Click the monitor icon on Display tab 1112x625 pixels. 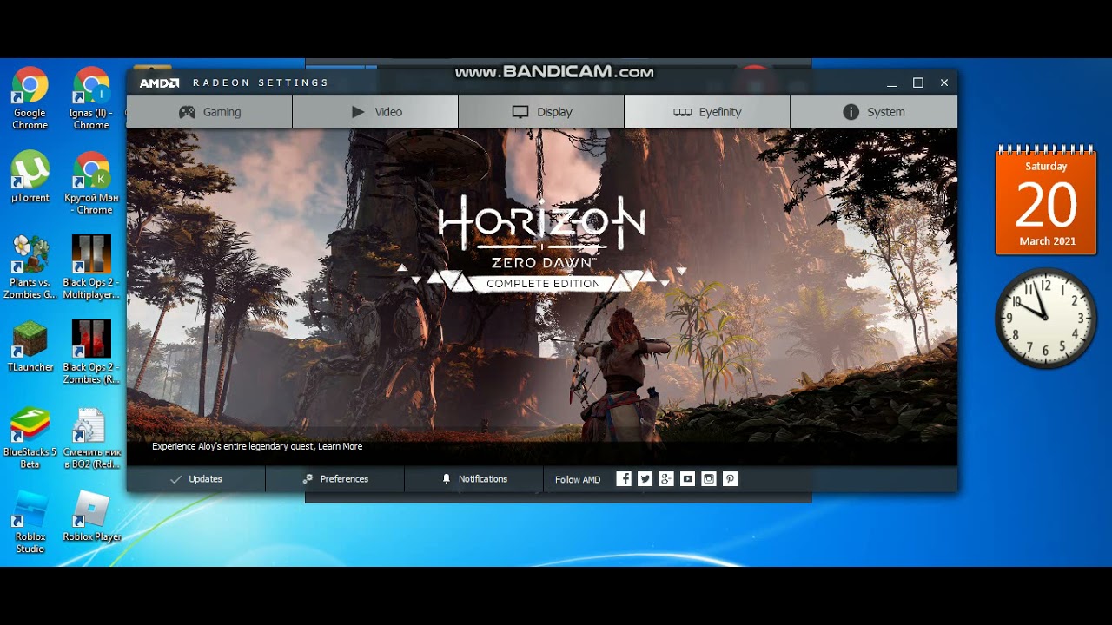520,112
